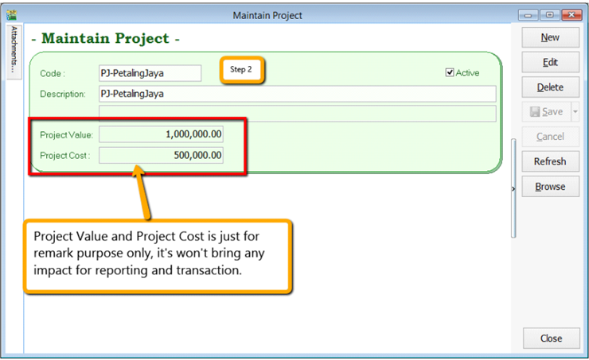589x360 pixels.
Task: Maximize the Maintain Project window
Action: (550, 15)
